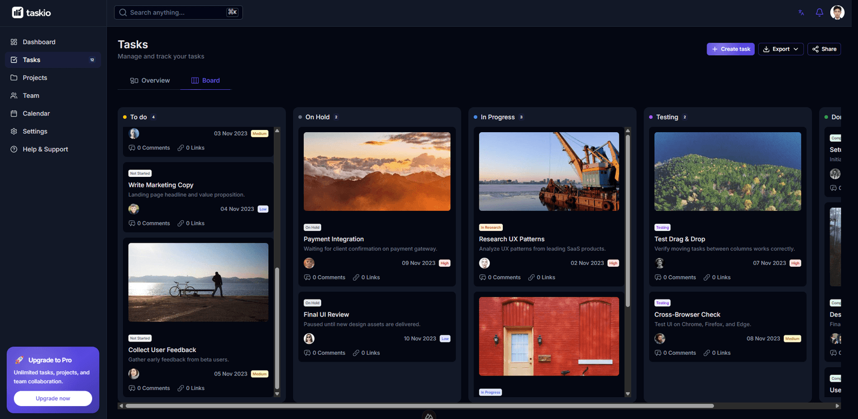
Task: Open the Dashboard from the sidebar
Action: point(13,42)
